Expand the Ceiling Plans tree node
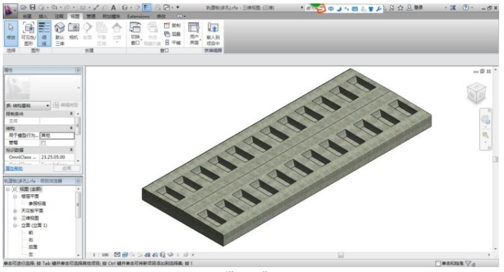The height and width of the screenshot is (272, 504). tap(15, 211)
